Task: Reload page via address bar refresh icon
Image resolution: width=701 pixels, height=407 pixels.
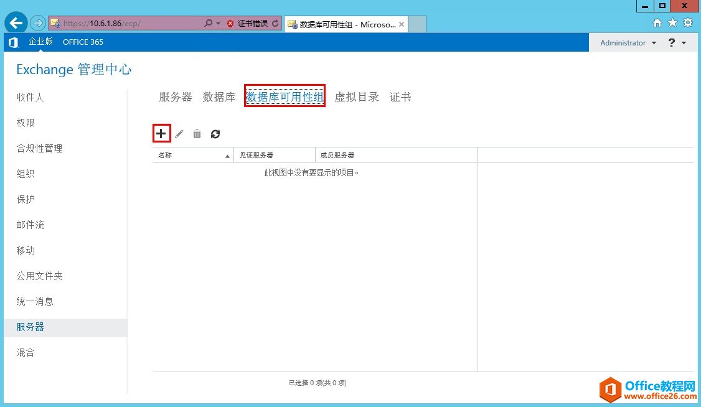Action: click(275, 23)
